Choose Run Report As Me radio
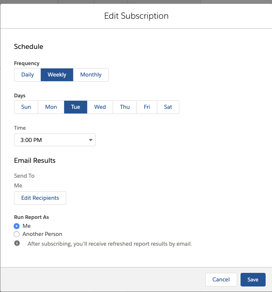 coord(17,226)
